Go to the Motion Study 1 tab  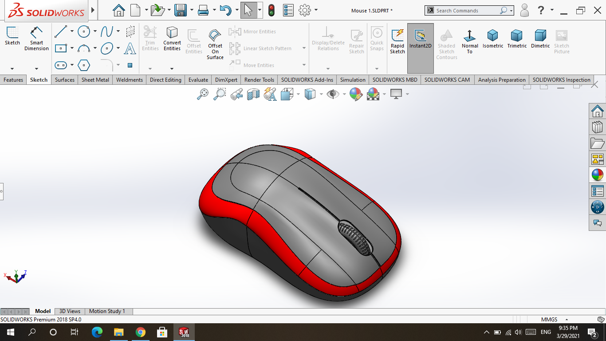(107, 311)
